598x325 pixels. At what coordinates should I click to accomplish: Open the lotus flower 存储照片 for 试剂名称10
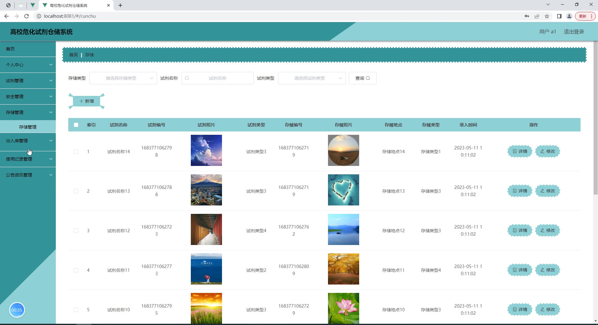pyautogui.click(x=344, y=309)
